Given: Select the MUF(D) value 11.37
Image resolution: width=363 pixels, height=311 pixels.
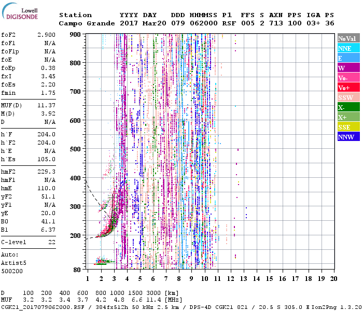Looking at the screenshot, I should 47,105.
